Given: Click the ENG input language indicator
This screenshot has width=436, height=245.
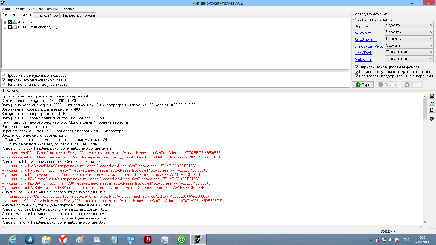Looking at the screenshot, I should point(406,240).
